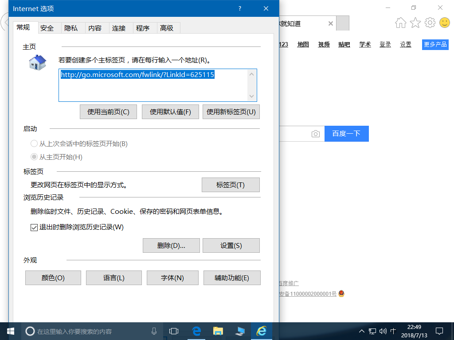Open 颜色(O) appearance button
This screenshot has width=454, height=340.
pos(53,278)
